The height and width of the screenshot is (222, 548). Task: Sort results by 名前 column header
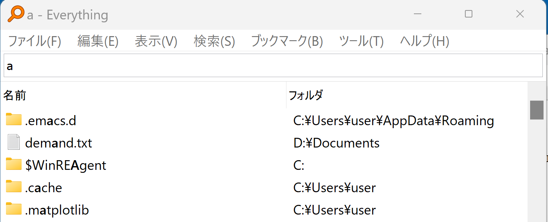click(x=15, y=96)
